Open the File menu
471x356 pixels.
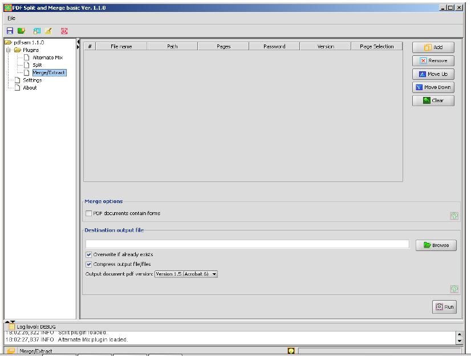pyautogui.click(x=11, y=18)
